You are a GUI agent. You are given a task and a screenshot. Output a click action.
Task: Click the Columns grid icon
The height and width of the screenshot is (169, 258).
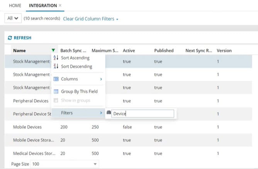(x=56, y=79)
